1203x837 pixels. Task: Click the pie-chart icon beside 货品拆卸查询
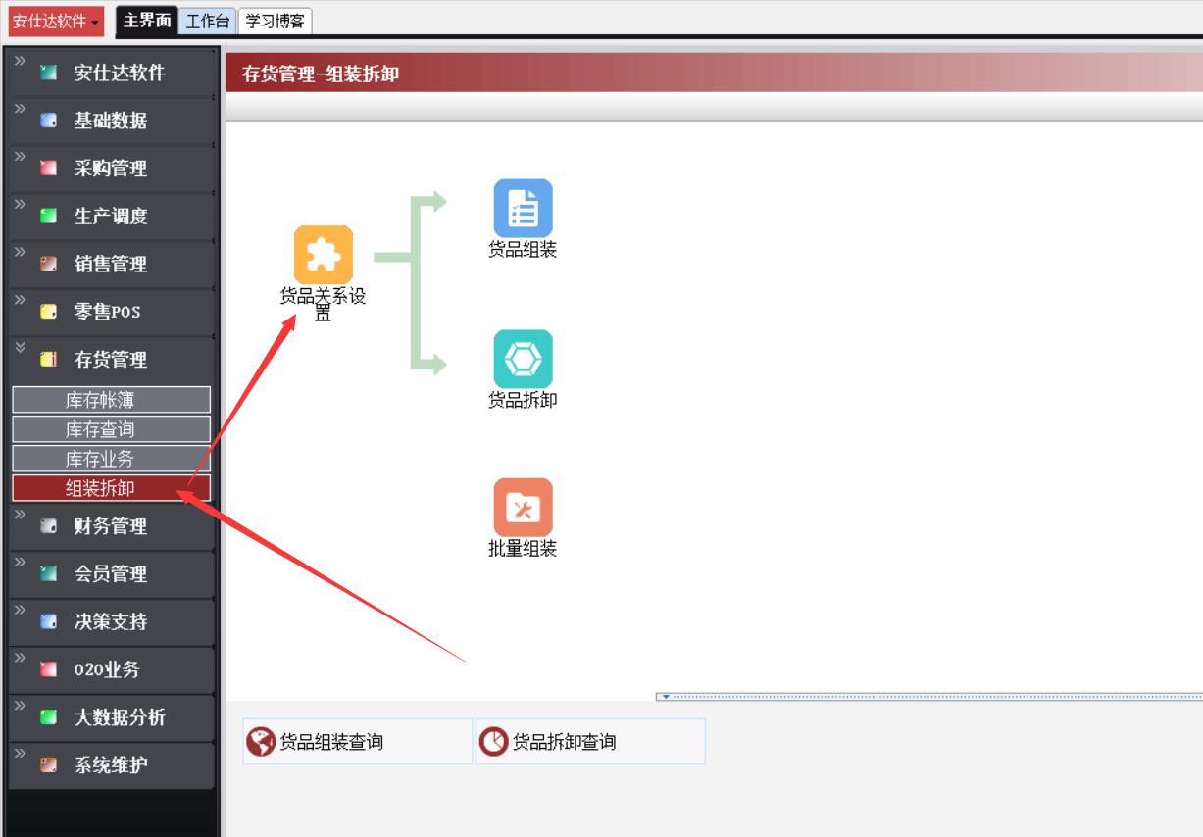[493, 742]
